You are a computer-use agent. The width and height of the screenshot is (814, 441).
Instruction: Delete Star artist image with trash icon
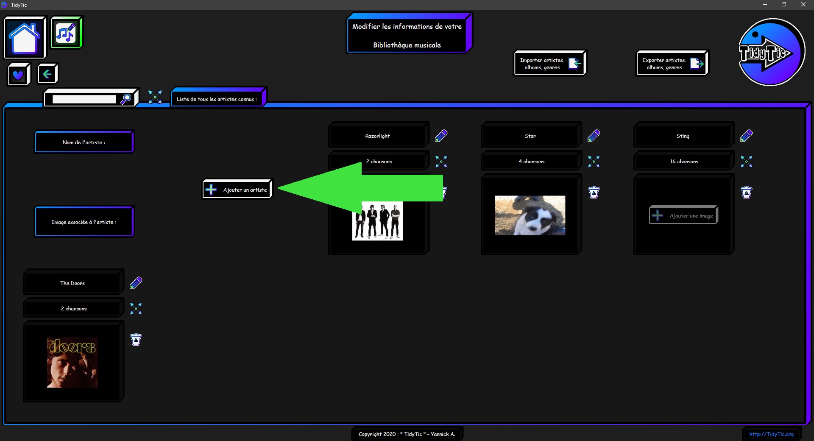[594, 192]
